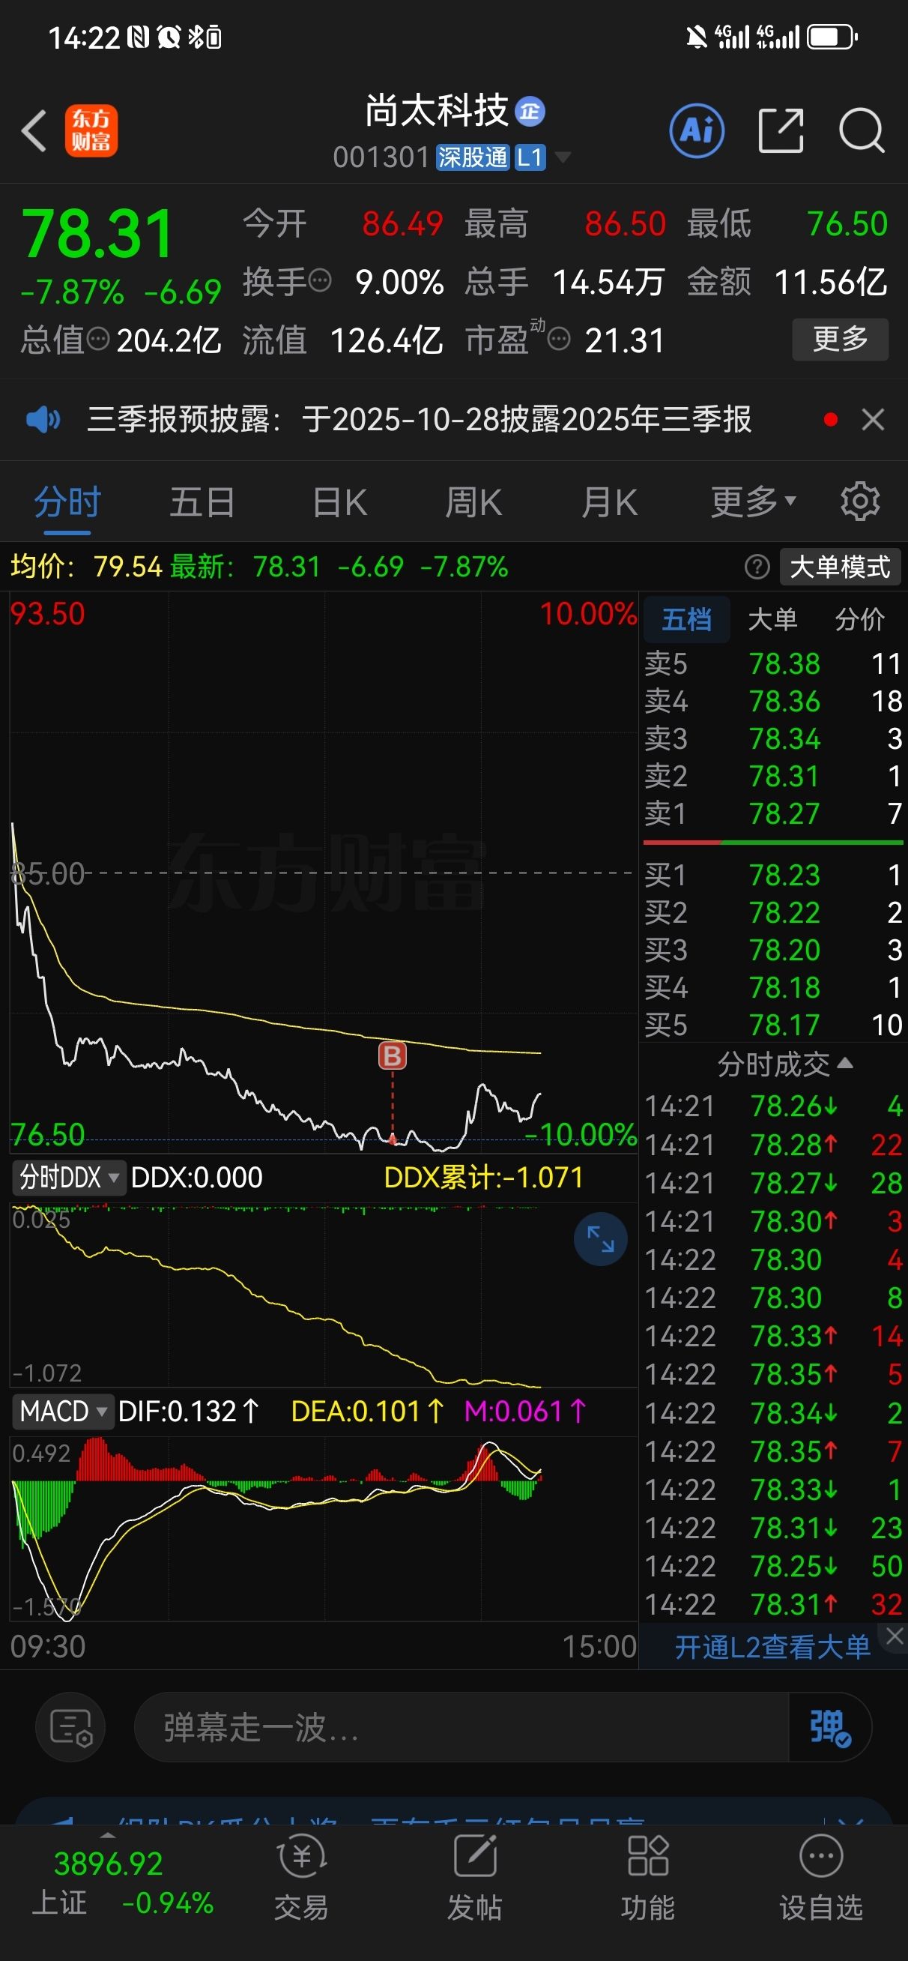Close the 开通L2查看大单 banner

(x=895, y=1636)
